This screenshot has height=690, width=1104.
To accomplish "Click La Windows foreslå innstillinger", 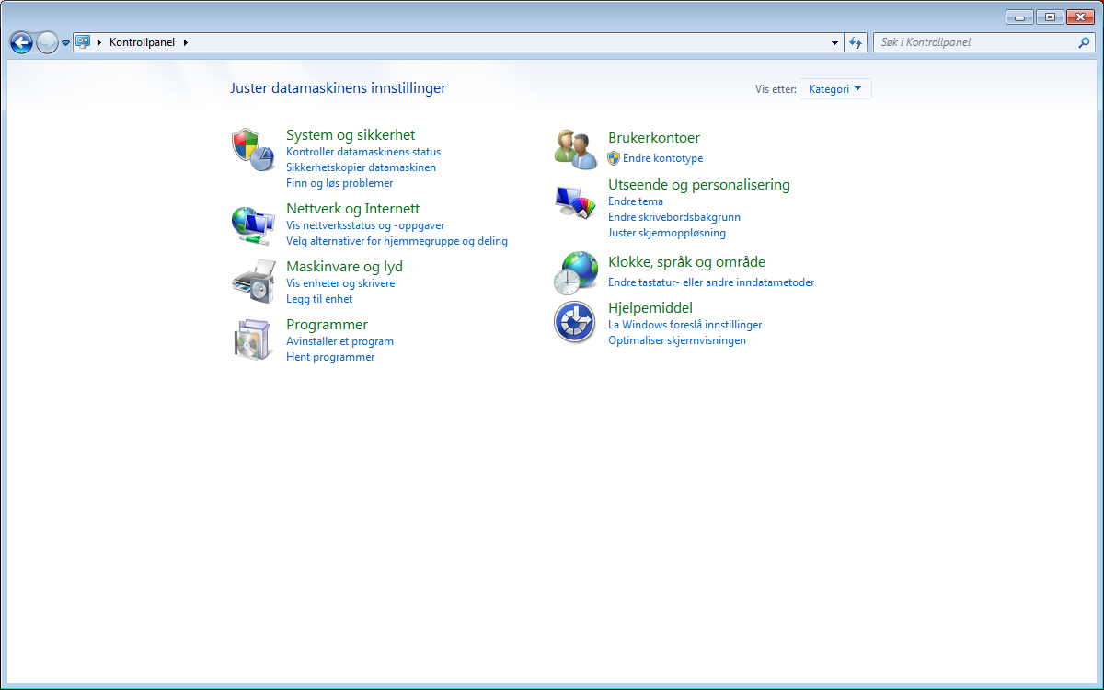I will coord(684,325).
